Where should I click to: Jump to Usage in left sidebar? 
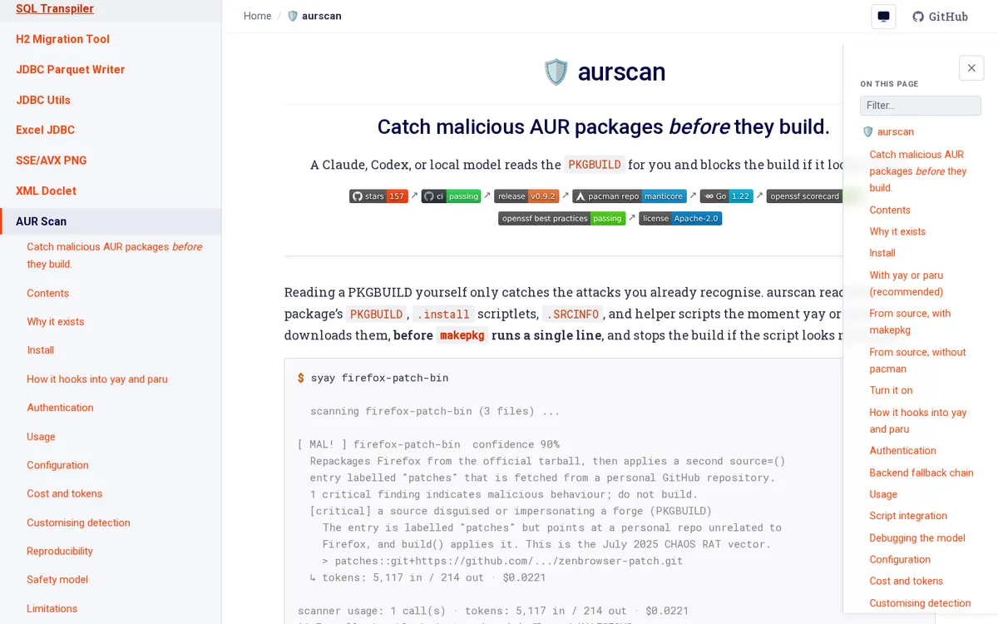pos(41,437)
